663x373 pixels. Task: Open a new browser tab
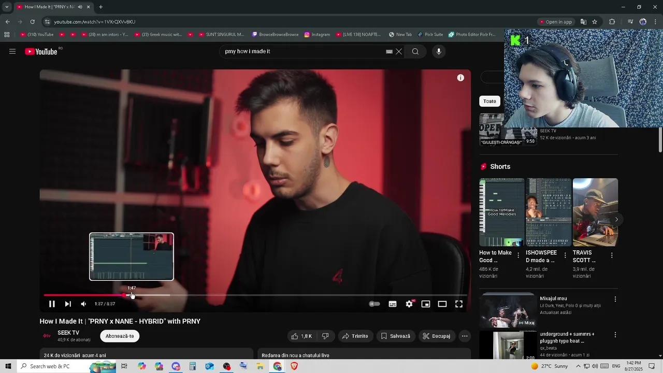[x=100, y=7]
